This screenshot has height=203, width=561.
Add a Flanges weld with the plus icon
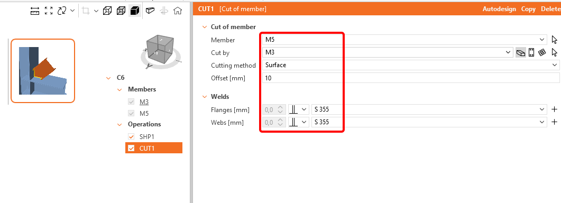pyautogui.click(x=554, y=109)
